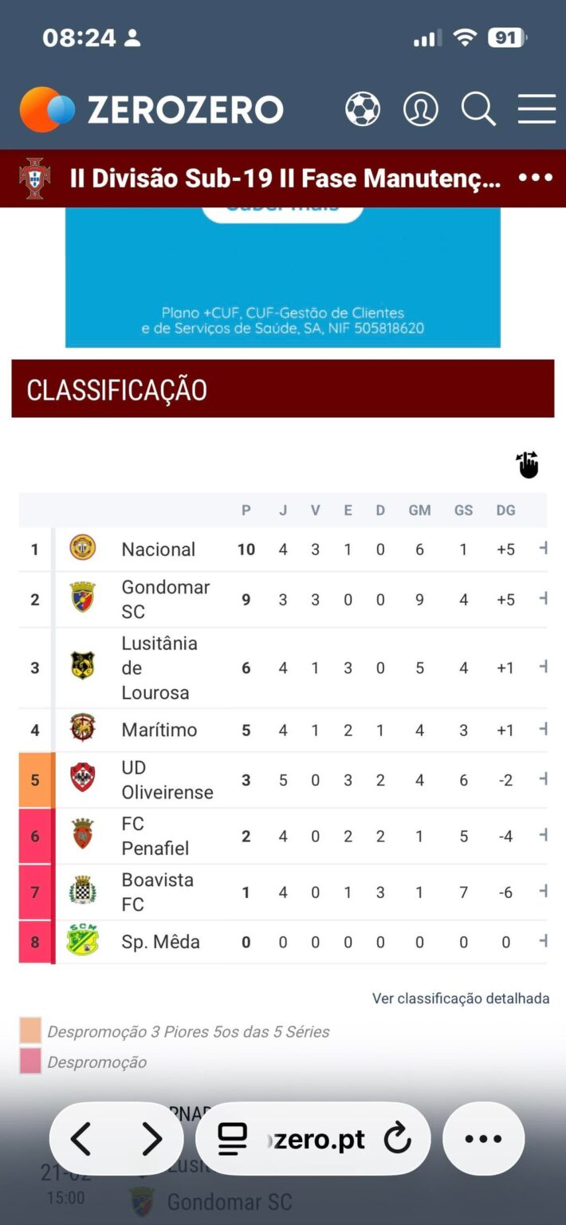566x1225 pixels.
Task: Open the user profile icon
Action: click(421, 108)
